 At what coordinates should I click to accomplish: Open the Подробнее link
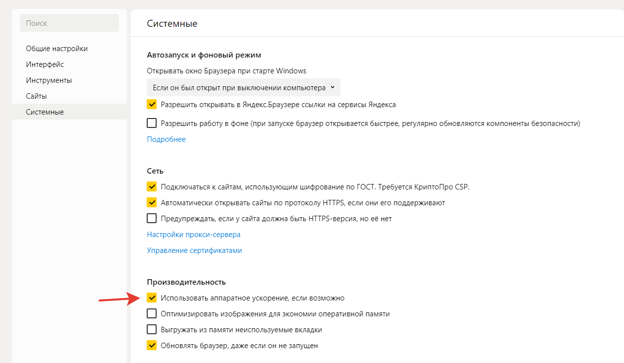tap(166, 139)
